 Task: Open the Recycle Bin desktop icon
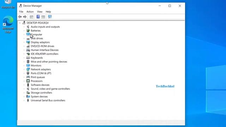pos(8,4)
